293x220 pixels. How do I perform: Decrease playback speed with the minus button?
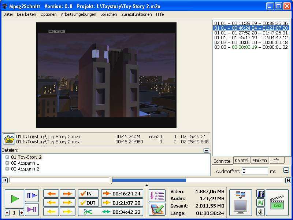(7, 213)
